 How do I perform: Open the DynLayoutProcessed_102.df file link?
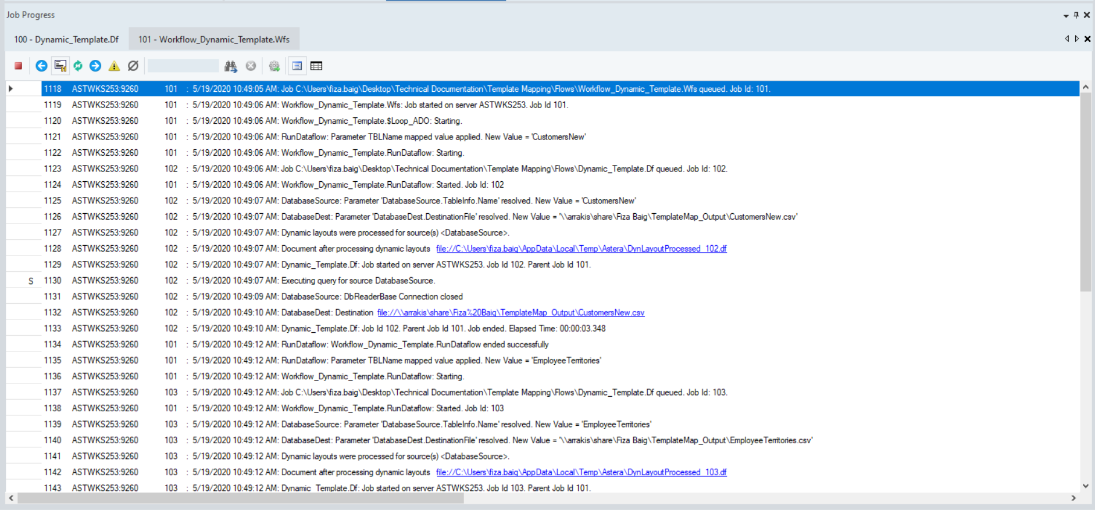pos(581,249)
